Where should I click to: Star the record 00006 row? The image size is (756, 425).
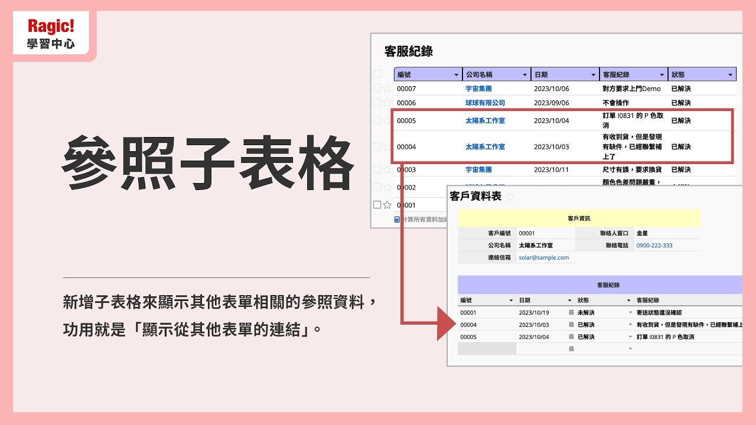[387, 103]
